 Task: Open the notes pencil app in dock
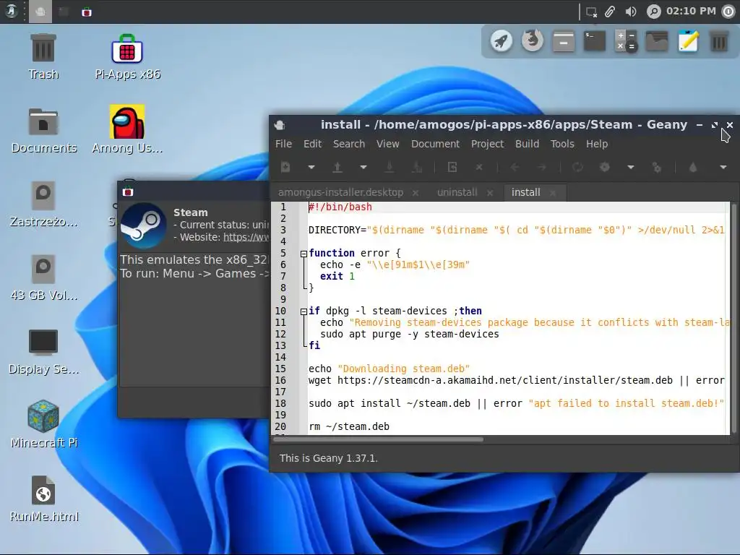pos(688,40)
